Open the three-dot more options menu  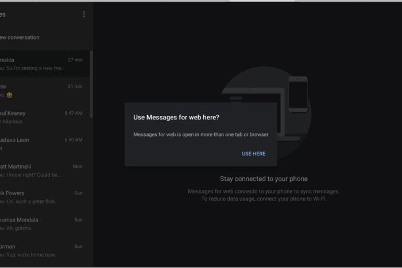tap(84, 14)
